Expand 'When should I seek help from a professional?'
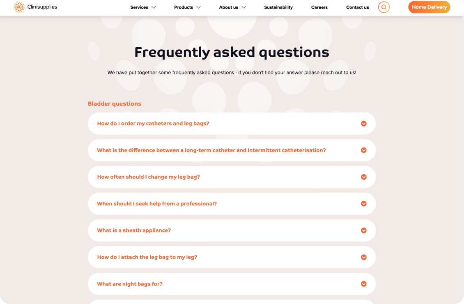Viewport: 464px width, 304px height. [232, 204]
